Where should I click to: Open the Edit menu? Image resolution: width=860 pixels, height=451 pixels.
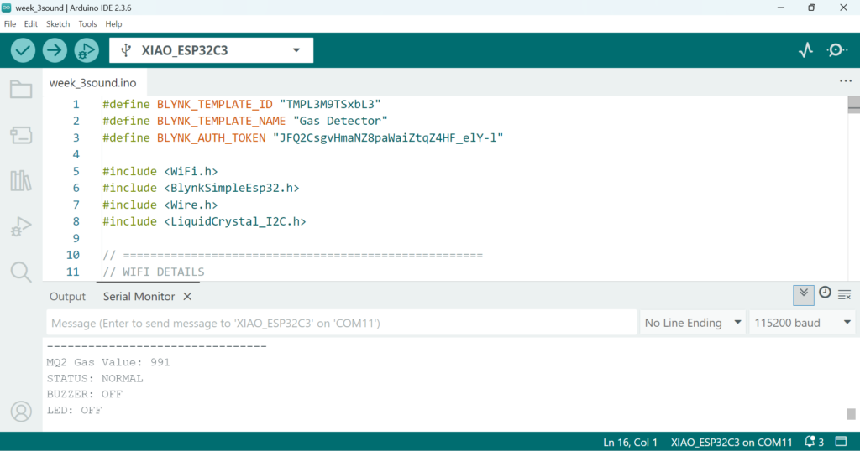pos(31,24)
